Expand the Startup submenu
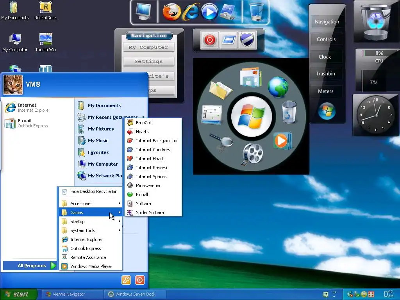This screenshot has height=300, width=400. point(91,221)
